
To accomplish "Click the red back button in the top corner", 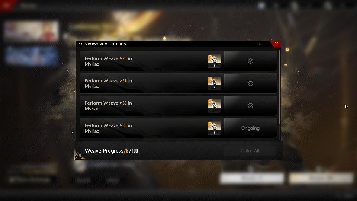I will [6, 5].
